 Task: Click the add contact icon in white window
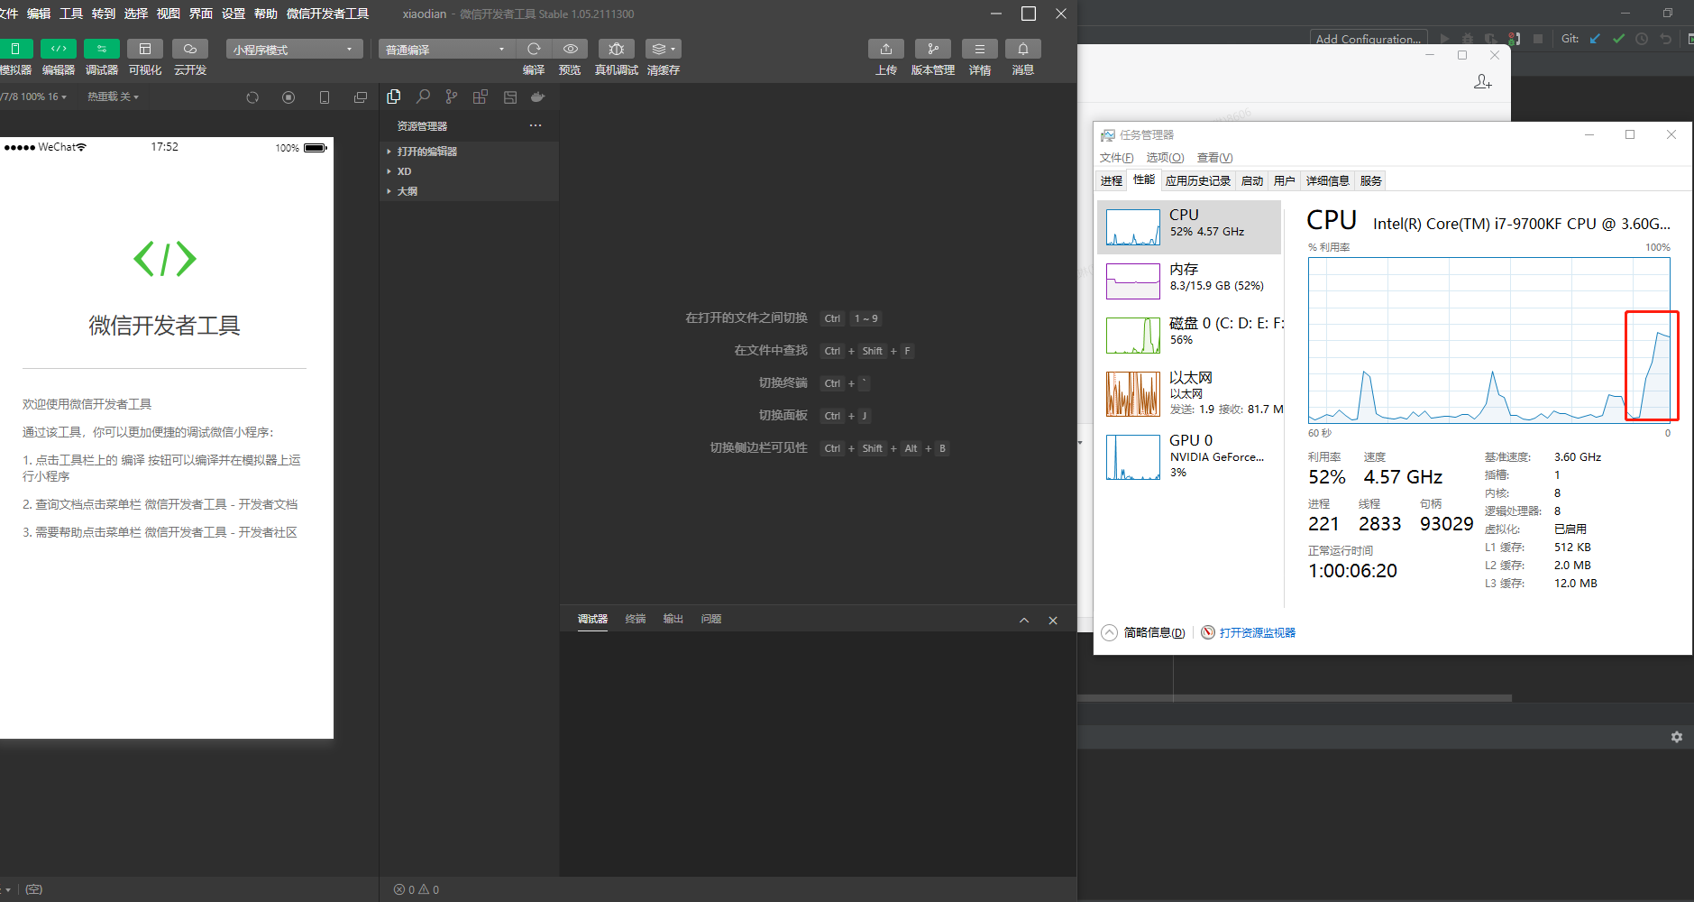pos(1482,82)
